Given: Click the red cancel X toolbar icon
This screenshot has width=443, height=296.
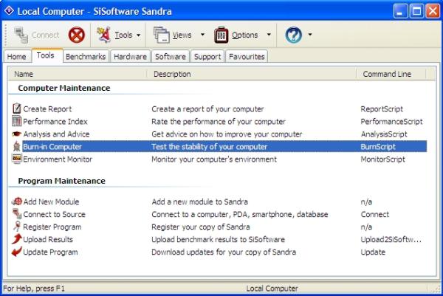Looking at the screenshot, I should click(77, 35).
